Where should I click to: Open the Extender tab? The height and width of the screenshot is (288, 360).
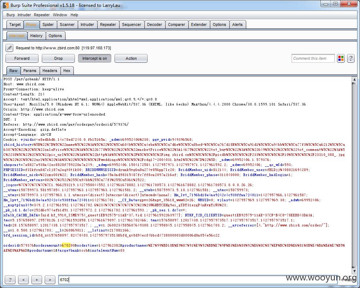(199, 24)
